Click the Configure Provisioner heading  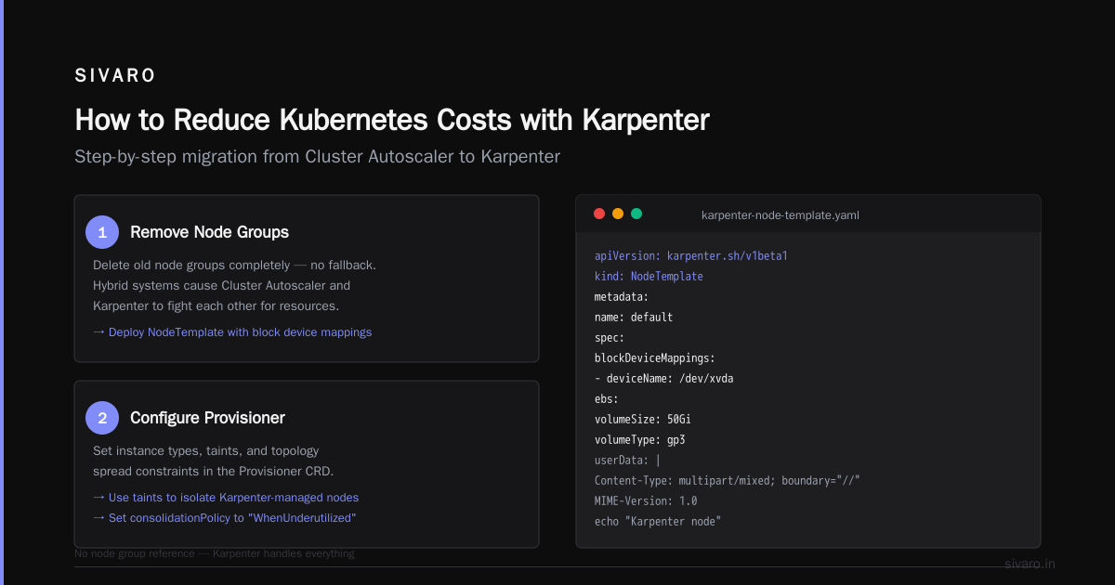[207, 418]
